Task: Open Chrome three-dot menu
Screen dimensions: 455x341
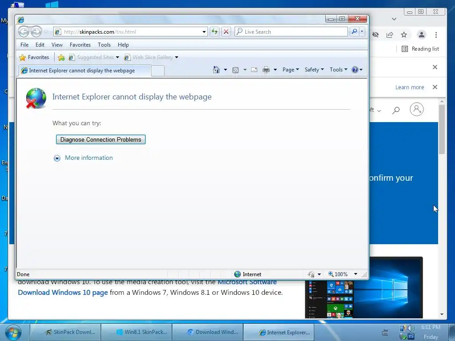Action: pyautogui.click(x=436, y=35)
